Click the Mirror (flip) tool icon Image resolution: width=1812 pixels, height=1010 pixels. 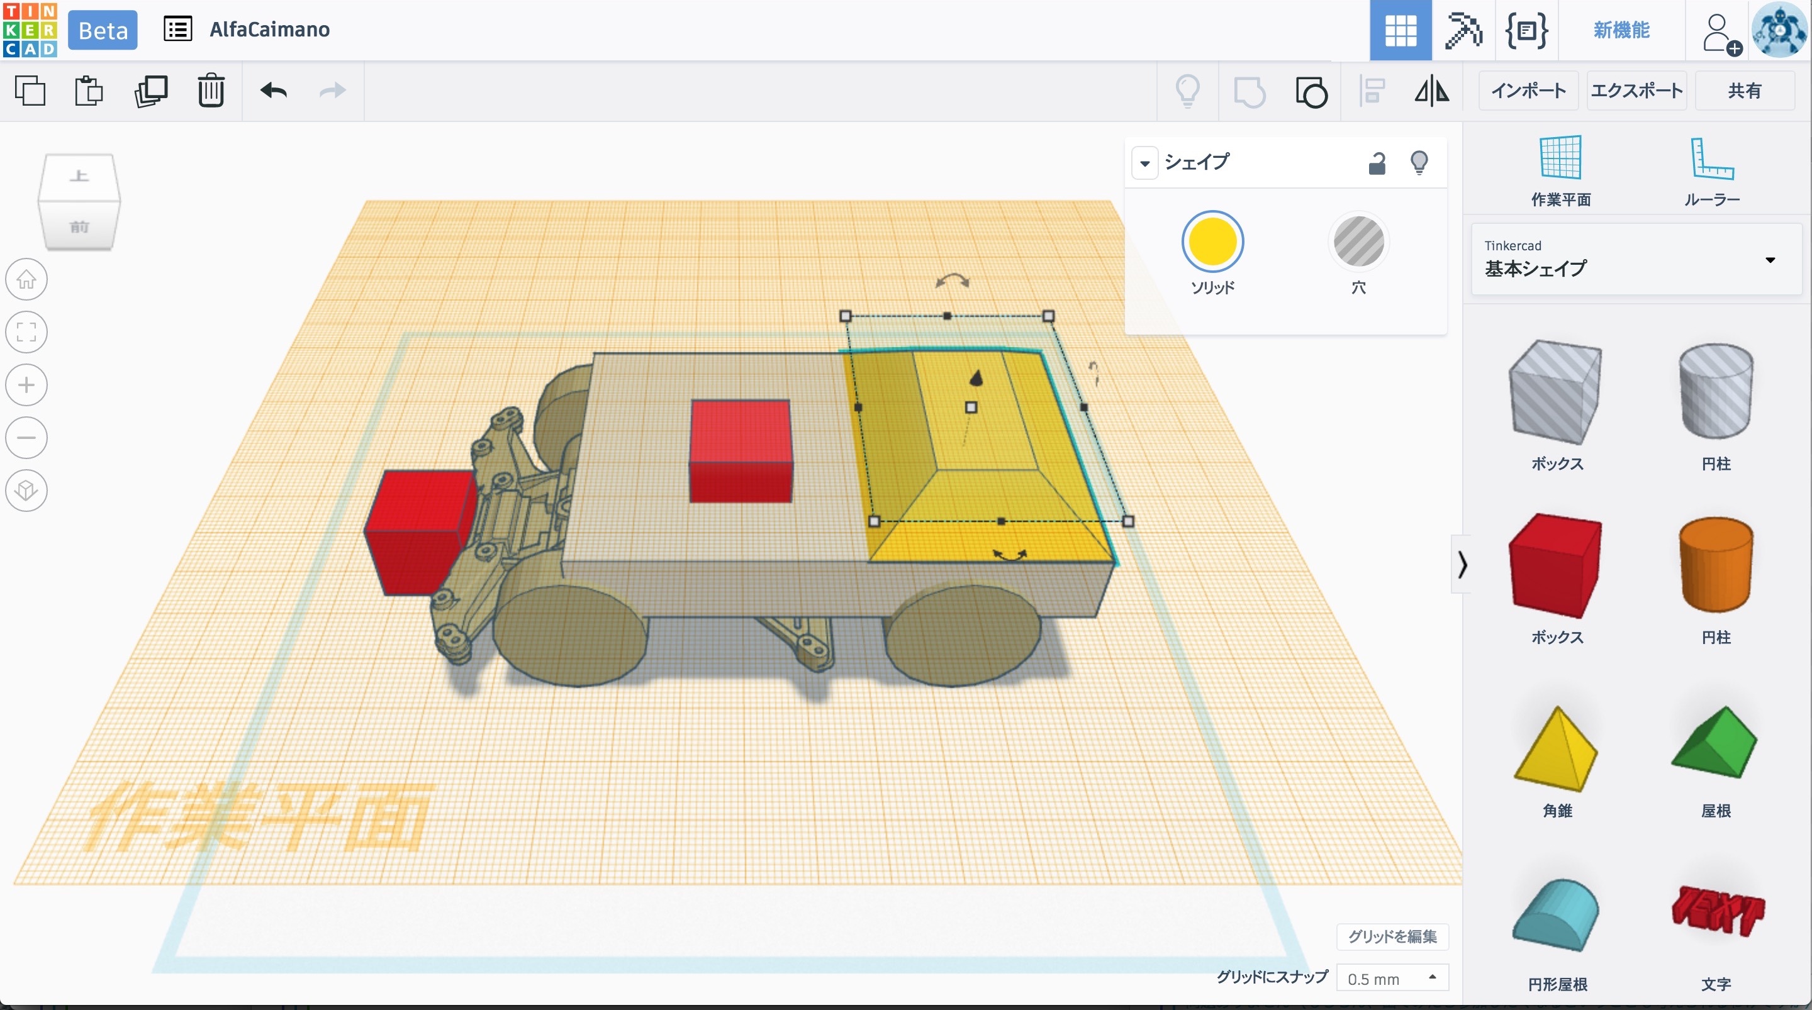pos(1431,91)
